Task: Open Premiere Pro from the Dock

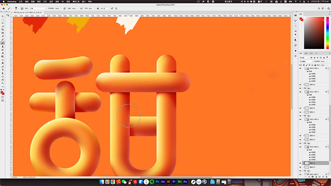Action: [174, 181]
